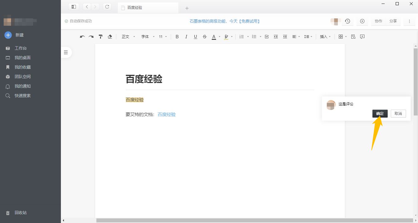The image size is (418, 223).
Task: Confirm the comment with 确定
Action: point(380,114)
